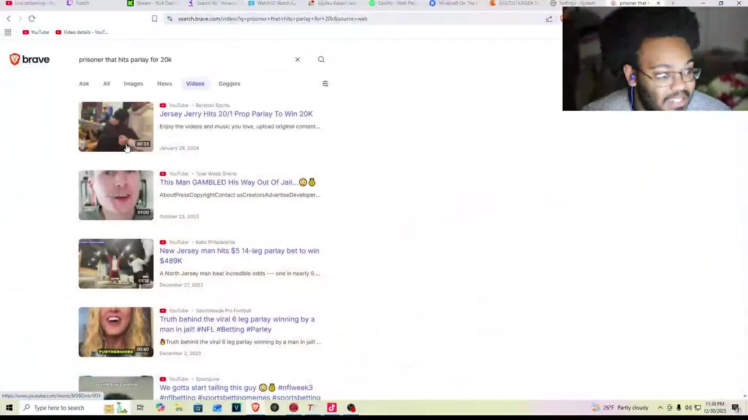The image size is (748, 420).
Task: Open site settings icon beside the URL
Action: pyautogui.click(x=169, y=19)
